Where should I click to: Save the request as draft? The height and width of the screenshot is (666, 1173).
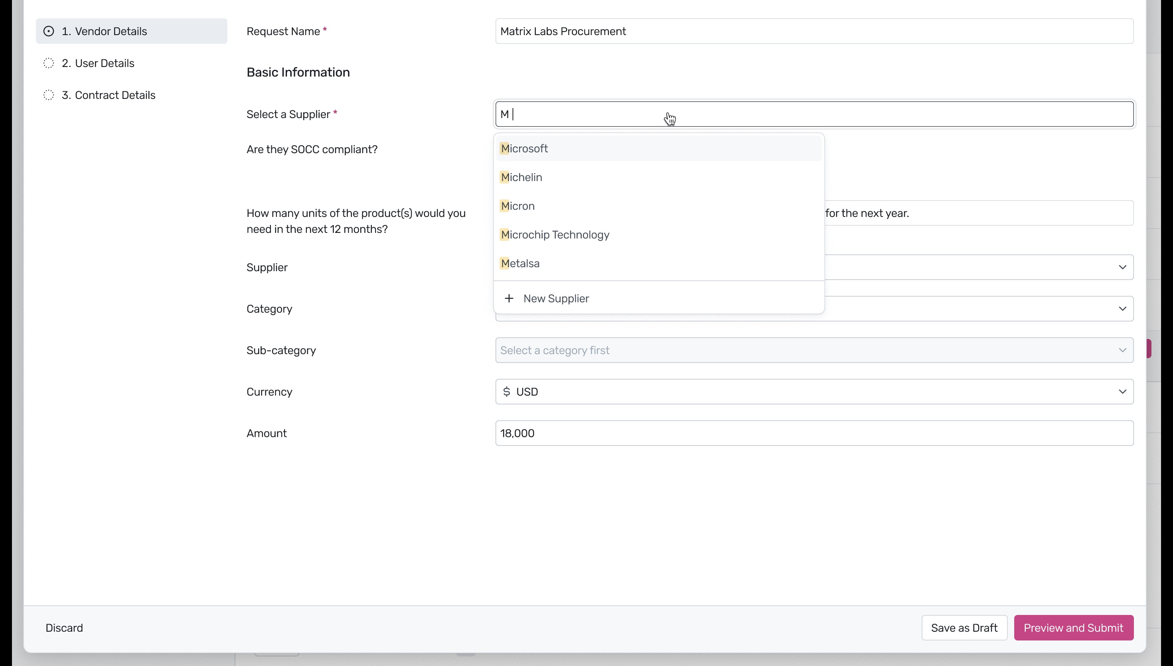[x=964, y=629]
